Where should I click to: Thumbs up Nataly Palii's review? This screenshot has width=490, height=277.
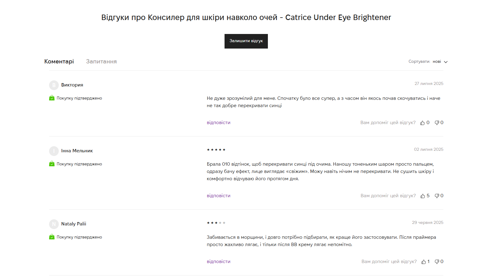424,262
